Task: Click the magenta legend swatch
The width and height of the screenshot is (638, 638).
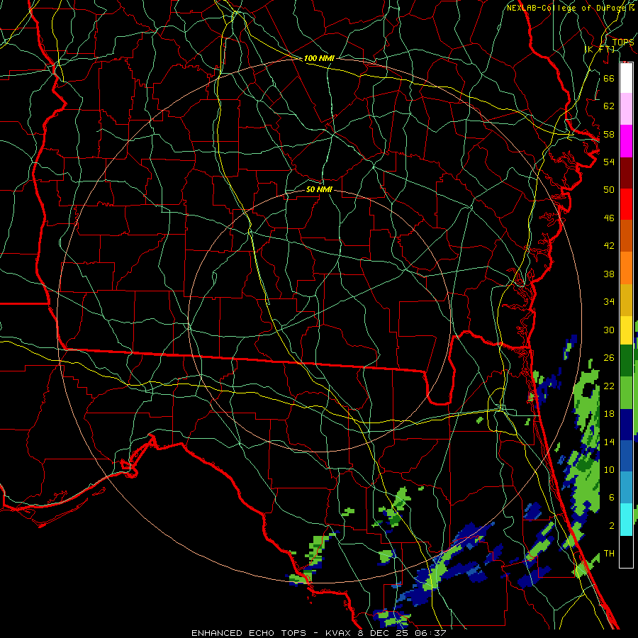Action: point(626,141)
